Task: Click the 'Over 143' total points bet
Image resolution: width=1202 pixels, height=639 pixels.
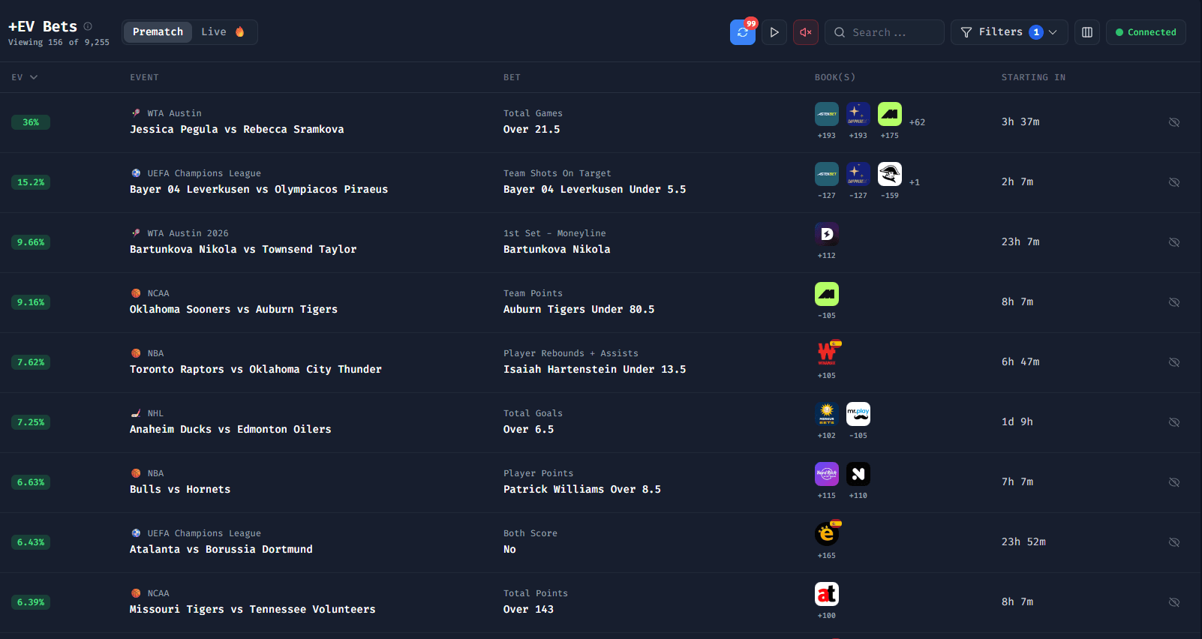Action: (529, 609)
